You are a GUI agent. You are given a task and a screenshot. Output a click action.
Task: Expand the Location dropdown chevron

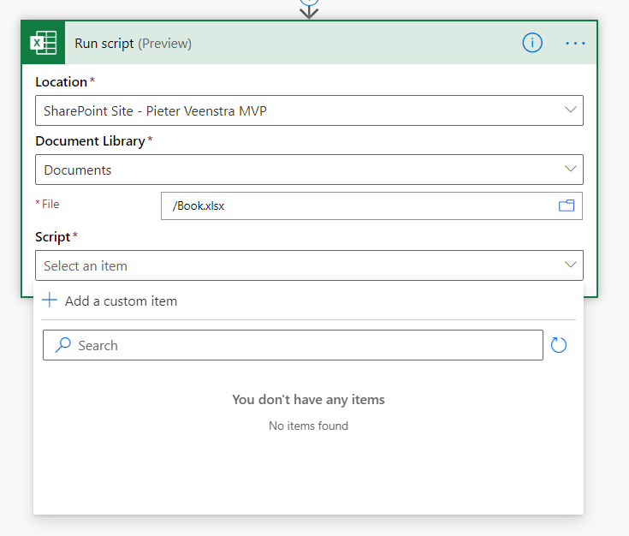[x=570, y=110]
